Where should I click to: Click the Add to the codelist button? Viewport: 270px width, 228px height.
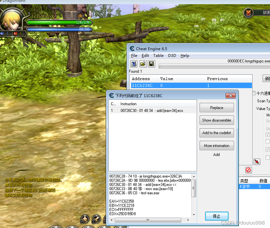[217, 133]
